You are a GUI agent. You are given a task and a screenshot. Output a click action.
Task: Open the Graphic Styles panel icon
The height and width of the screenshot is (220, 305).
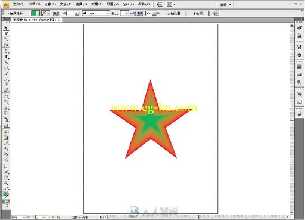[x=299, y=102]
